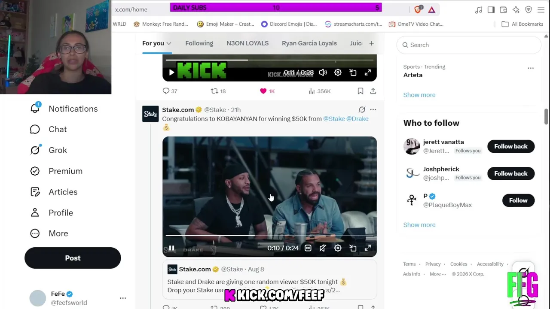550x309 pixels.
Task: Switch to the Ryan Garcia Loyals tab
Action: pyautogui.click(x=309, y=43)
